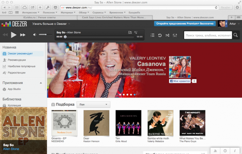Click the Valeriy Meladze artist link

pos(155,142)
